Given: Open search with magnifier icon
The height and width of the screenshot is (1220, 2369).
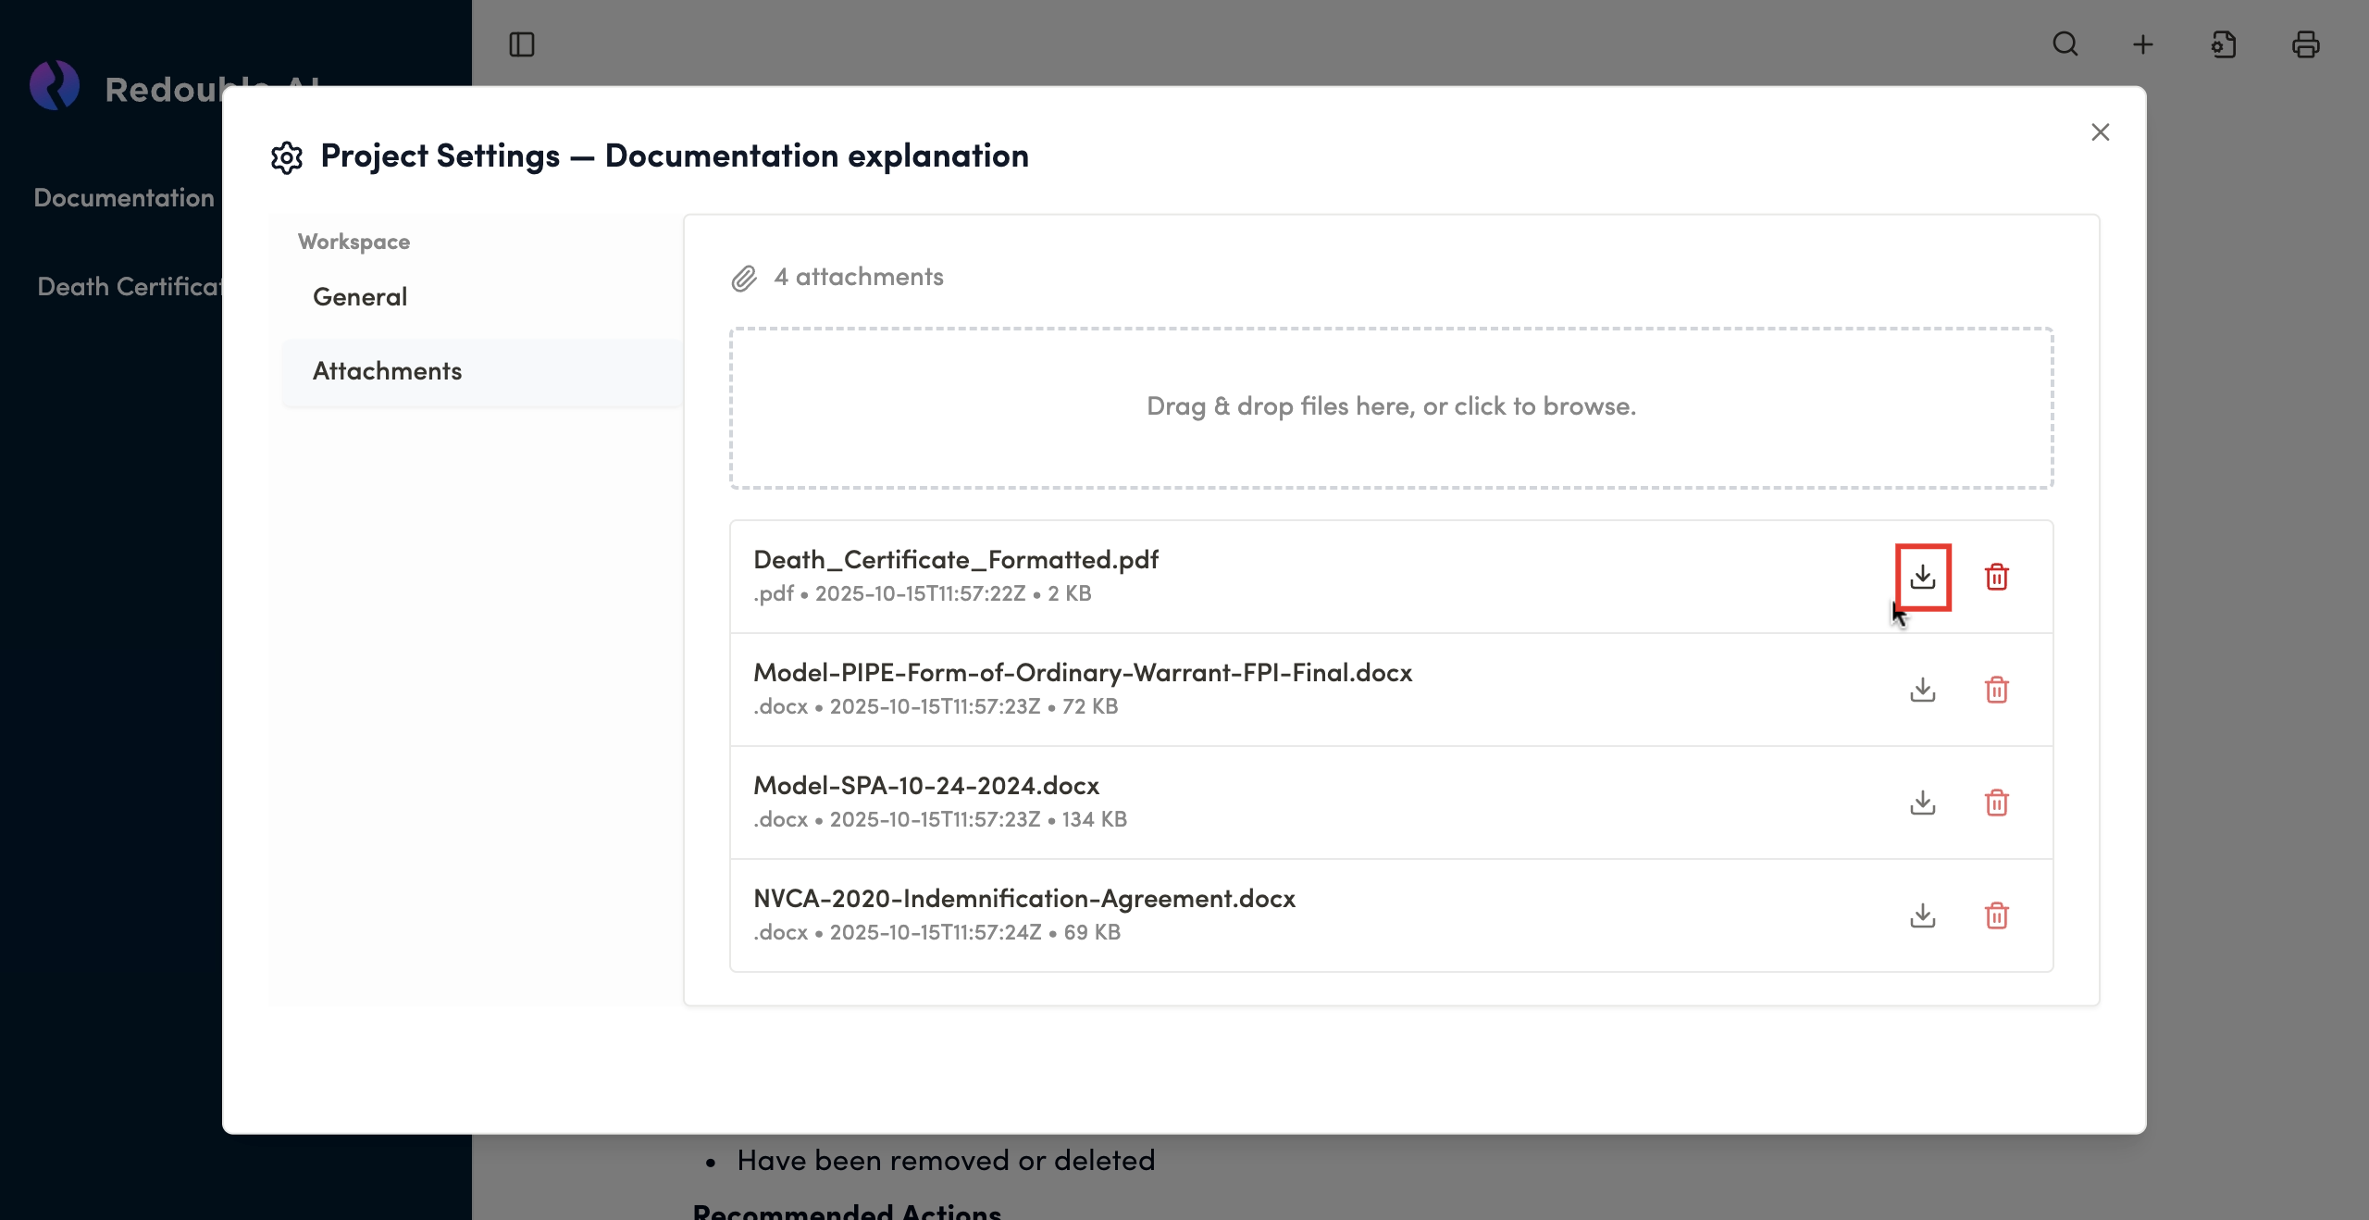Looking at the screenshot, I should click(x=2065, y=44).
